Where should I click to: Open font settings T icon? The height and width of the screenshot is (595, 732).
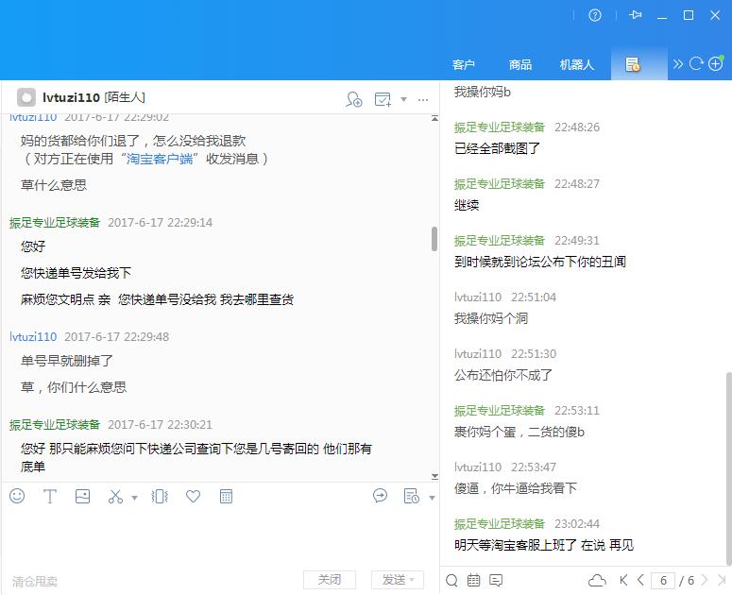(x=49, y=497)
